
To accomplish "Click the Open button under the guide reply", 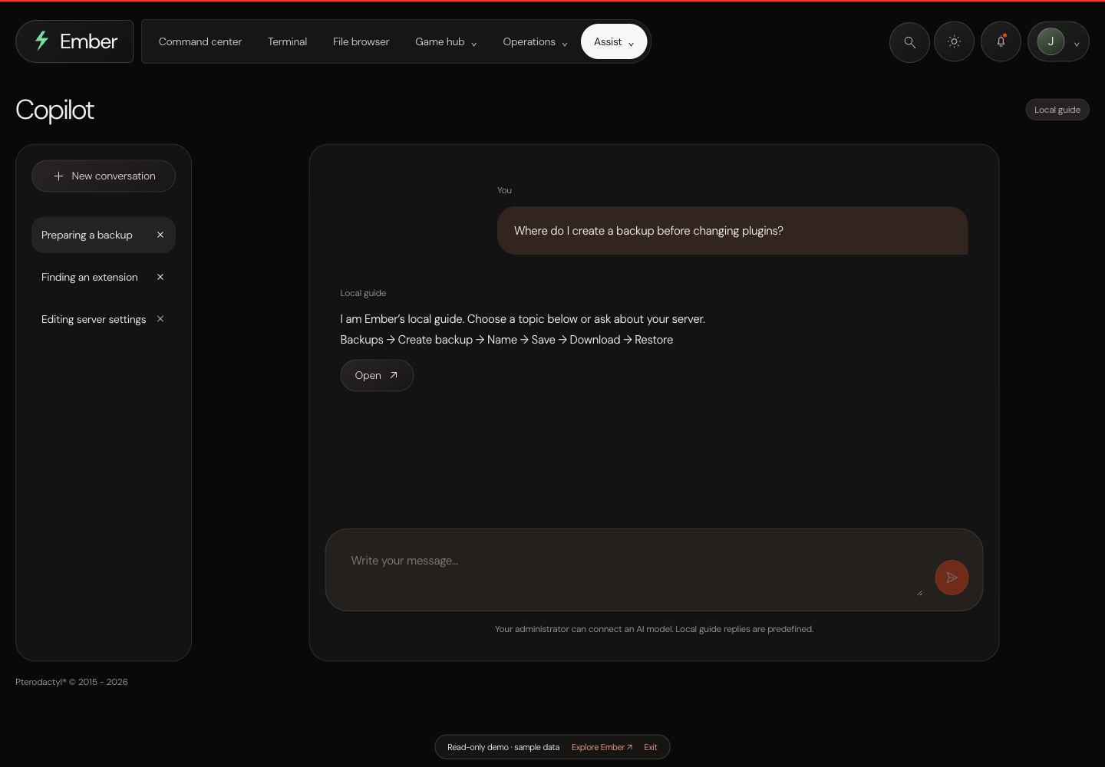I will pos(377,375).
